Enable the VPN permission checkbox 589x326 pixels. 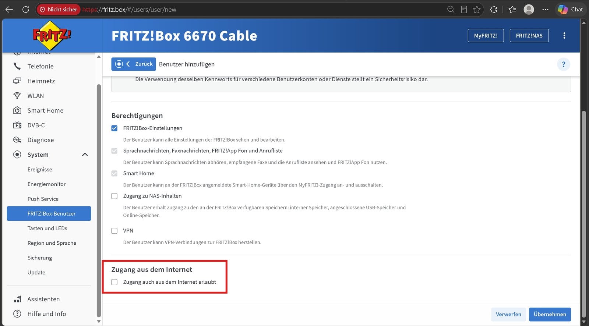pyautogui.click(x=114, y=231)
